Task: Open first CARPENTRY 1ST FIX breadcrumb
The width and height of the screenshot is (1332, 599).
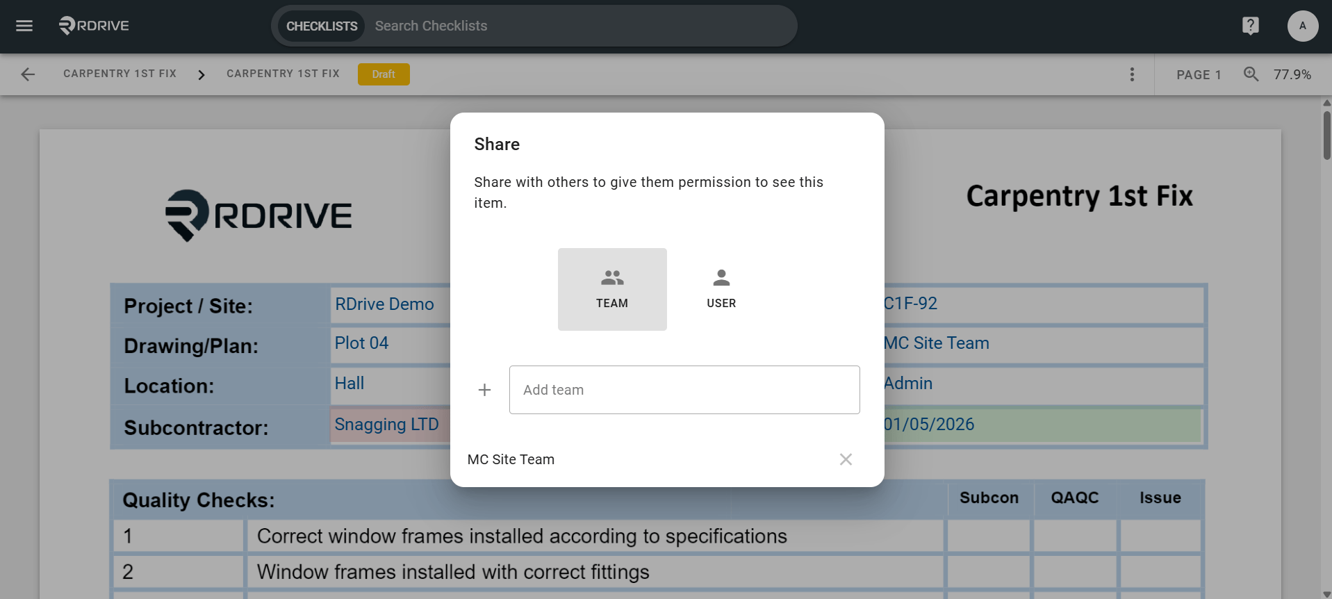Action: pyautogui.click(x=120, y=74)
